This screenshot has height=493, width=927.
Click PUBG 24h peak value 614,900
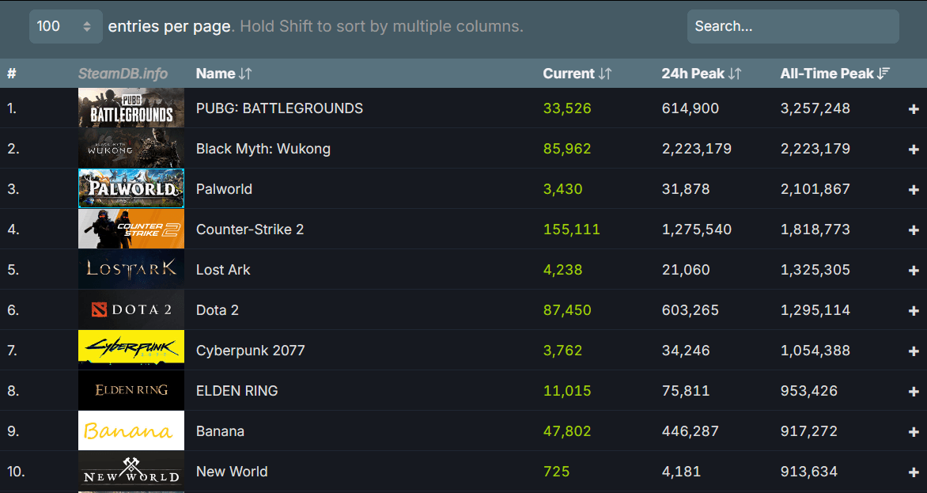(x=690, y=108)
